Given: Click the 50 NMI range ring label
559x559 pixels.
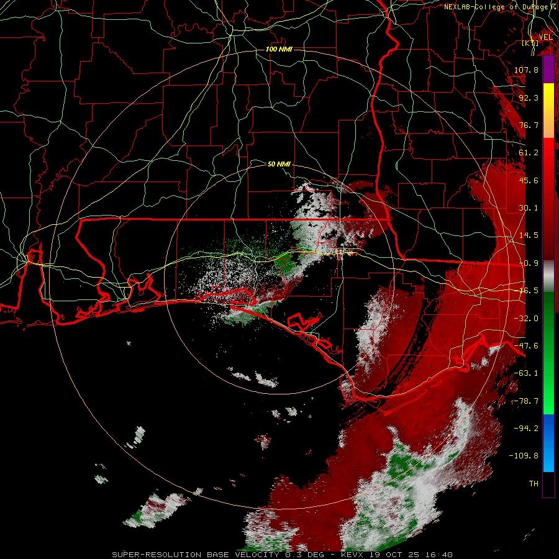Looking at the screenshot, I should click(279, 165).
